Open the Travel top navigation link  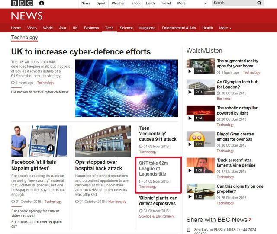166,3
